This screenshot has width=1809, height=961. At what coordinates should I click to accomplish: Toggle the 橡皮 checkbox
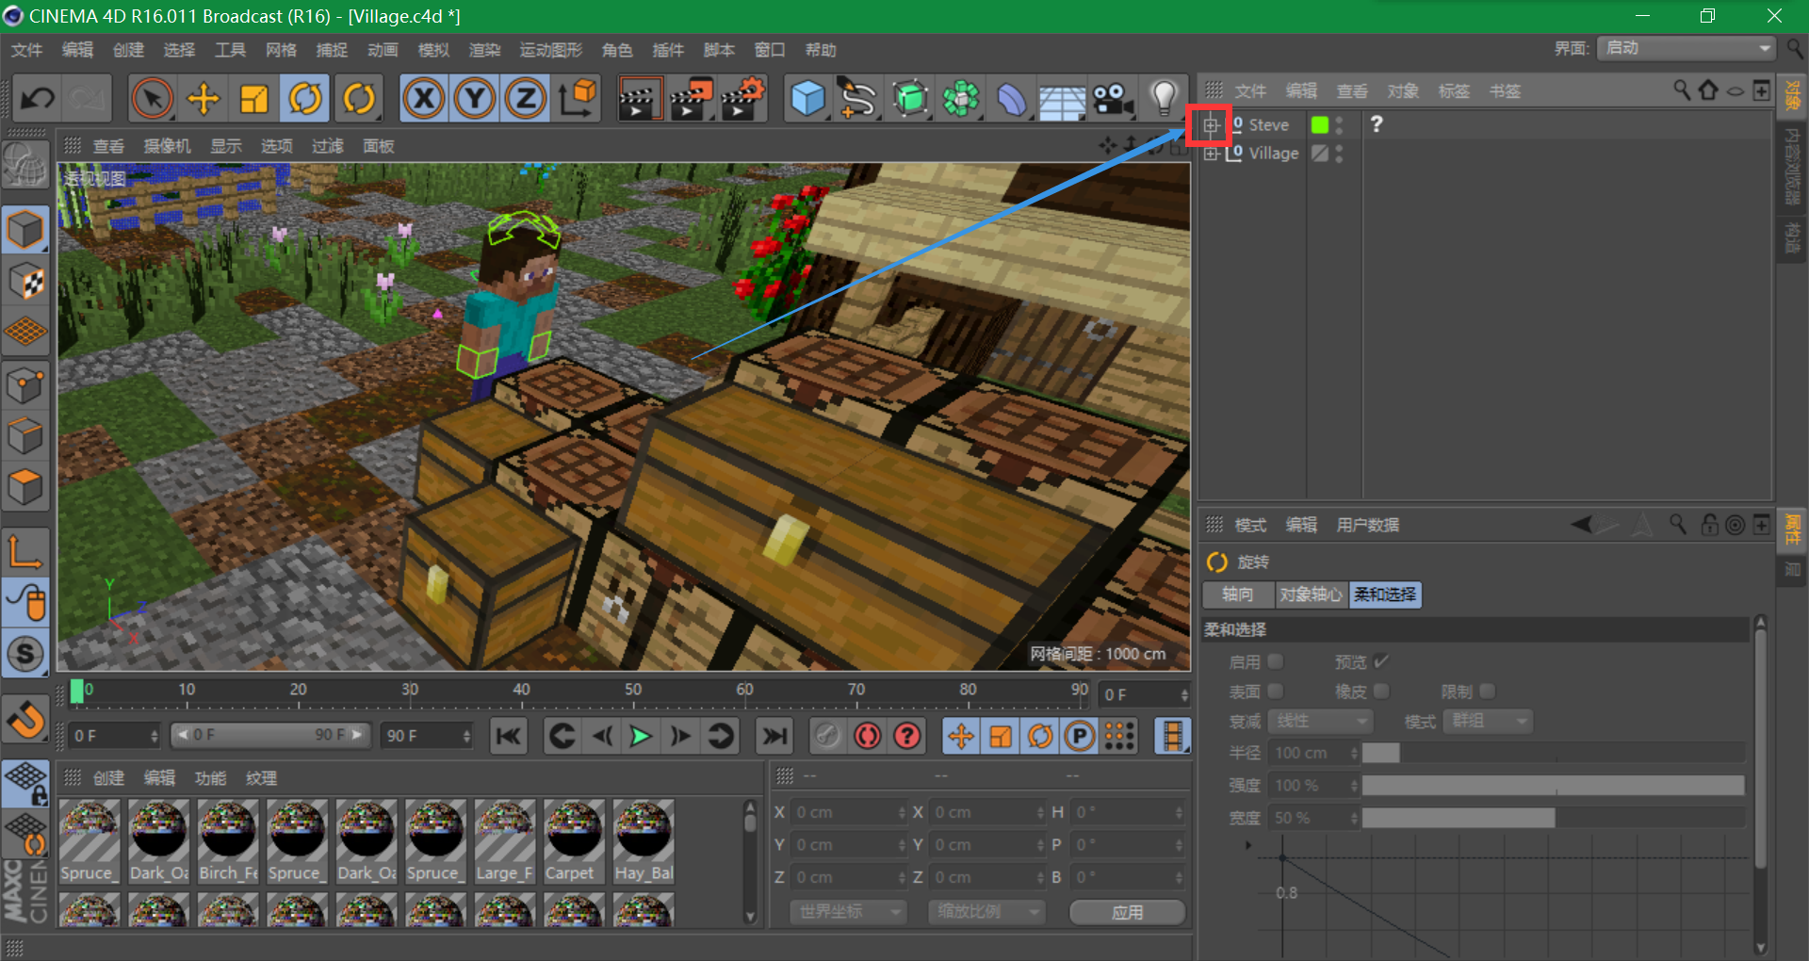1381,692
